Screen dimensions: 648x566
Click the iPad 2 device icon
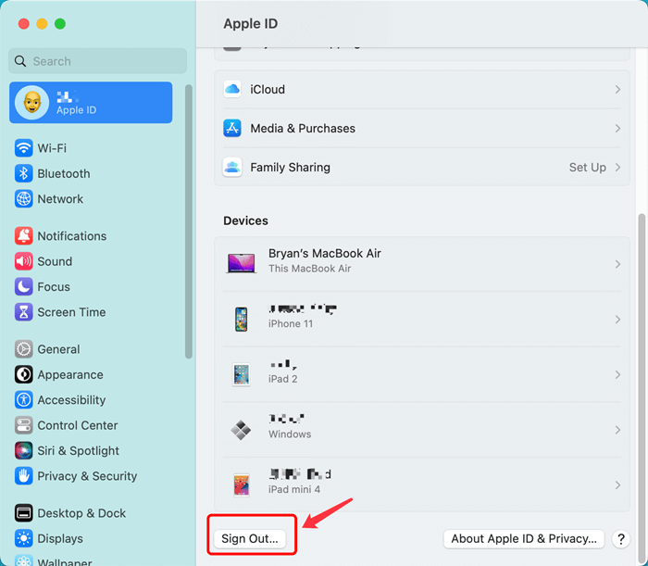tap(241, 374)
